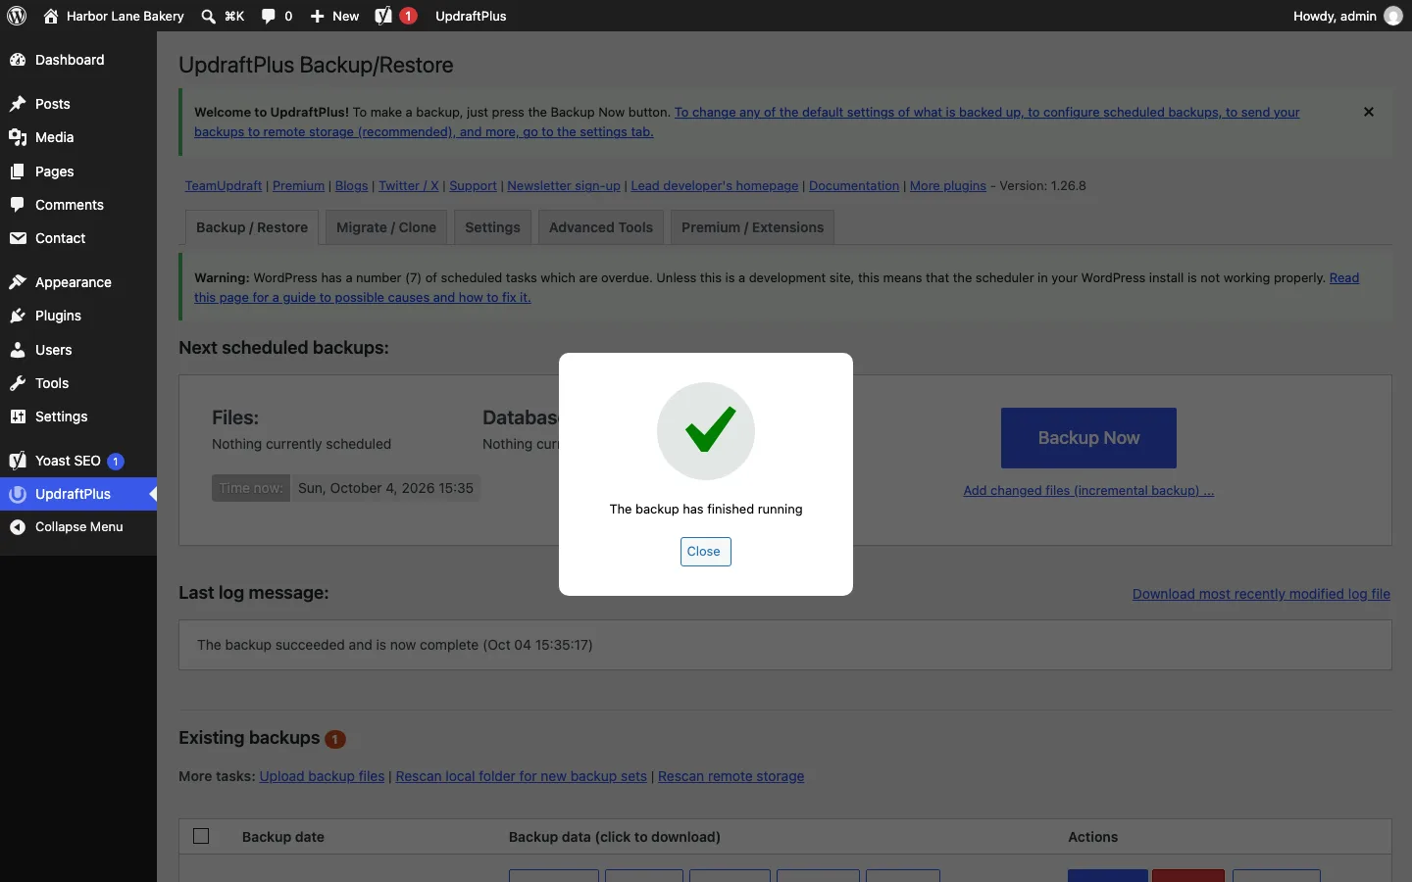Viewport: 1412px width, 882px height.
Task: Click Add changed files incremental backup link
Action: 1088,491
